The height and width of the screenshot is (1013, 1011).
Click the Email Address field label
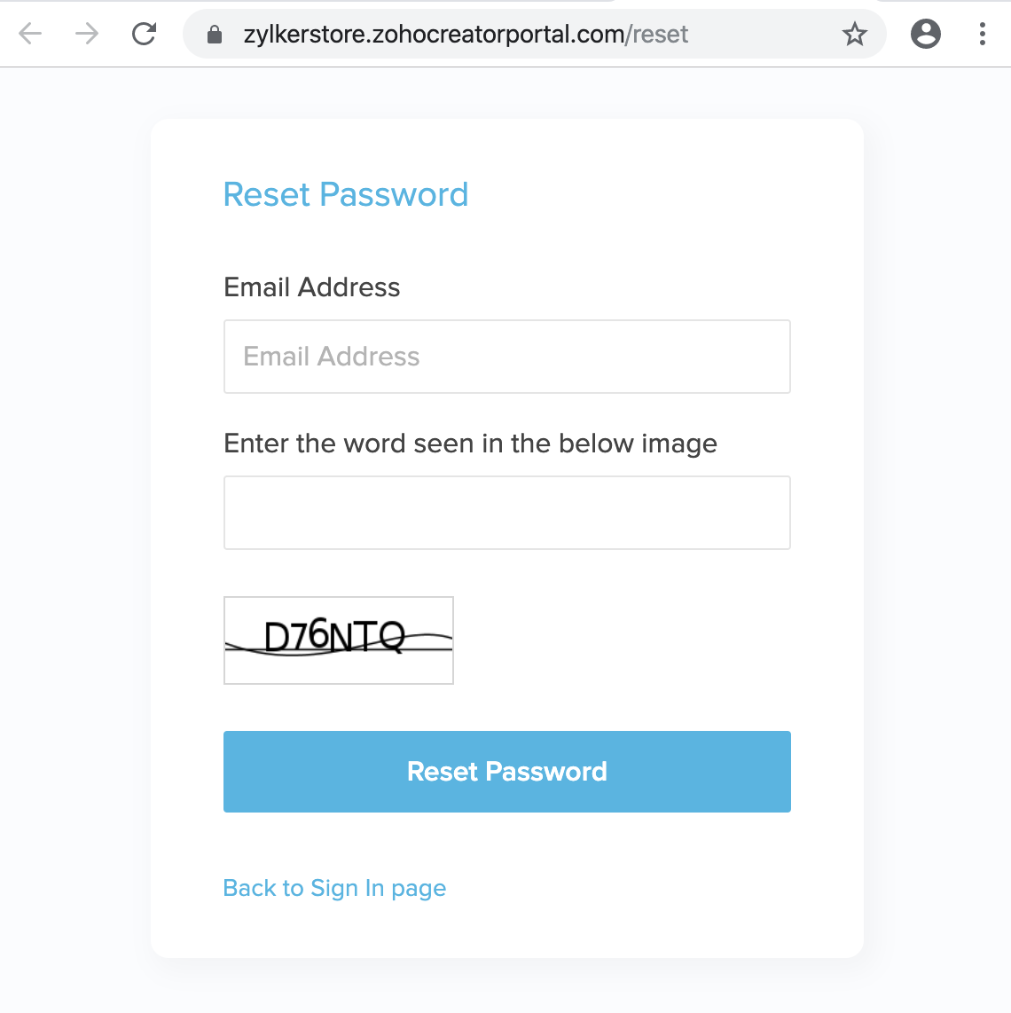(x=312, y=287)
